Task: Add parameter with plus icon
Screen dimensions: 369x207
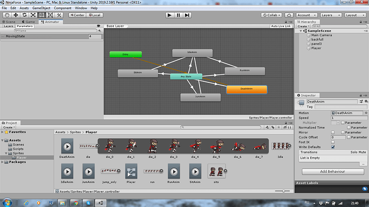Action: [99, 30]
